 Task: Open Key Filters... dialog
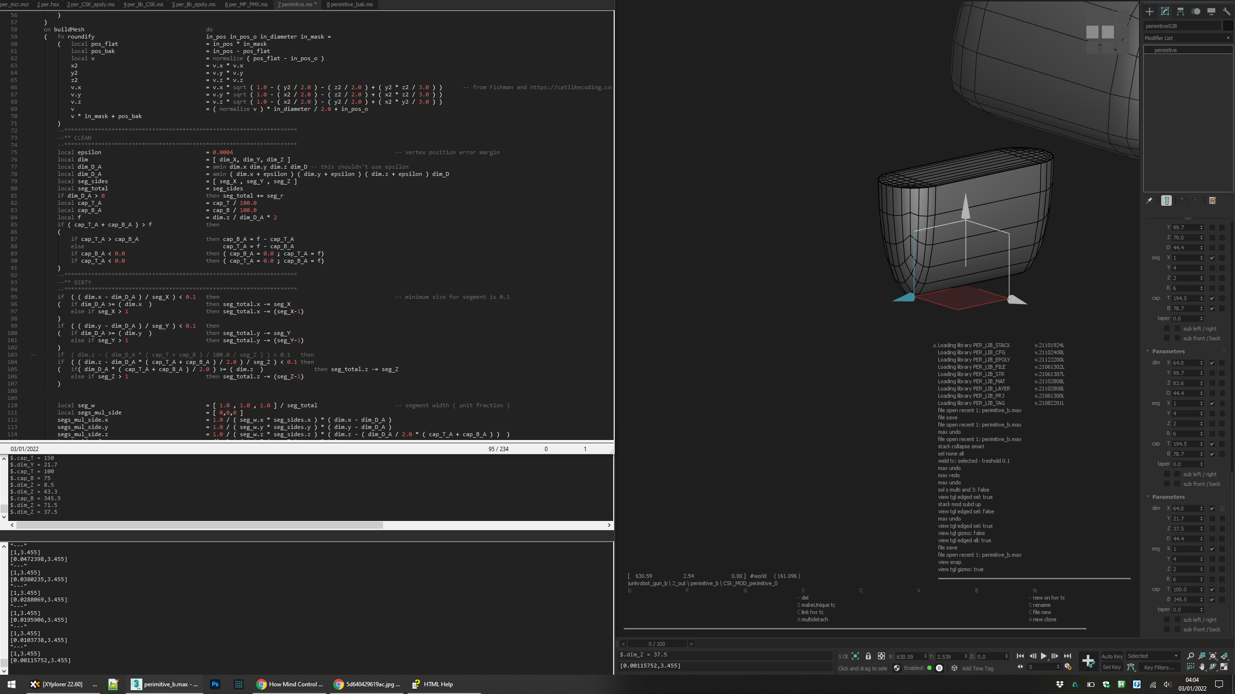pyautogui.click(x=1159, y=667)
